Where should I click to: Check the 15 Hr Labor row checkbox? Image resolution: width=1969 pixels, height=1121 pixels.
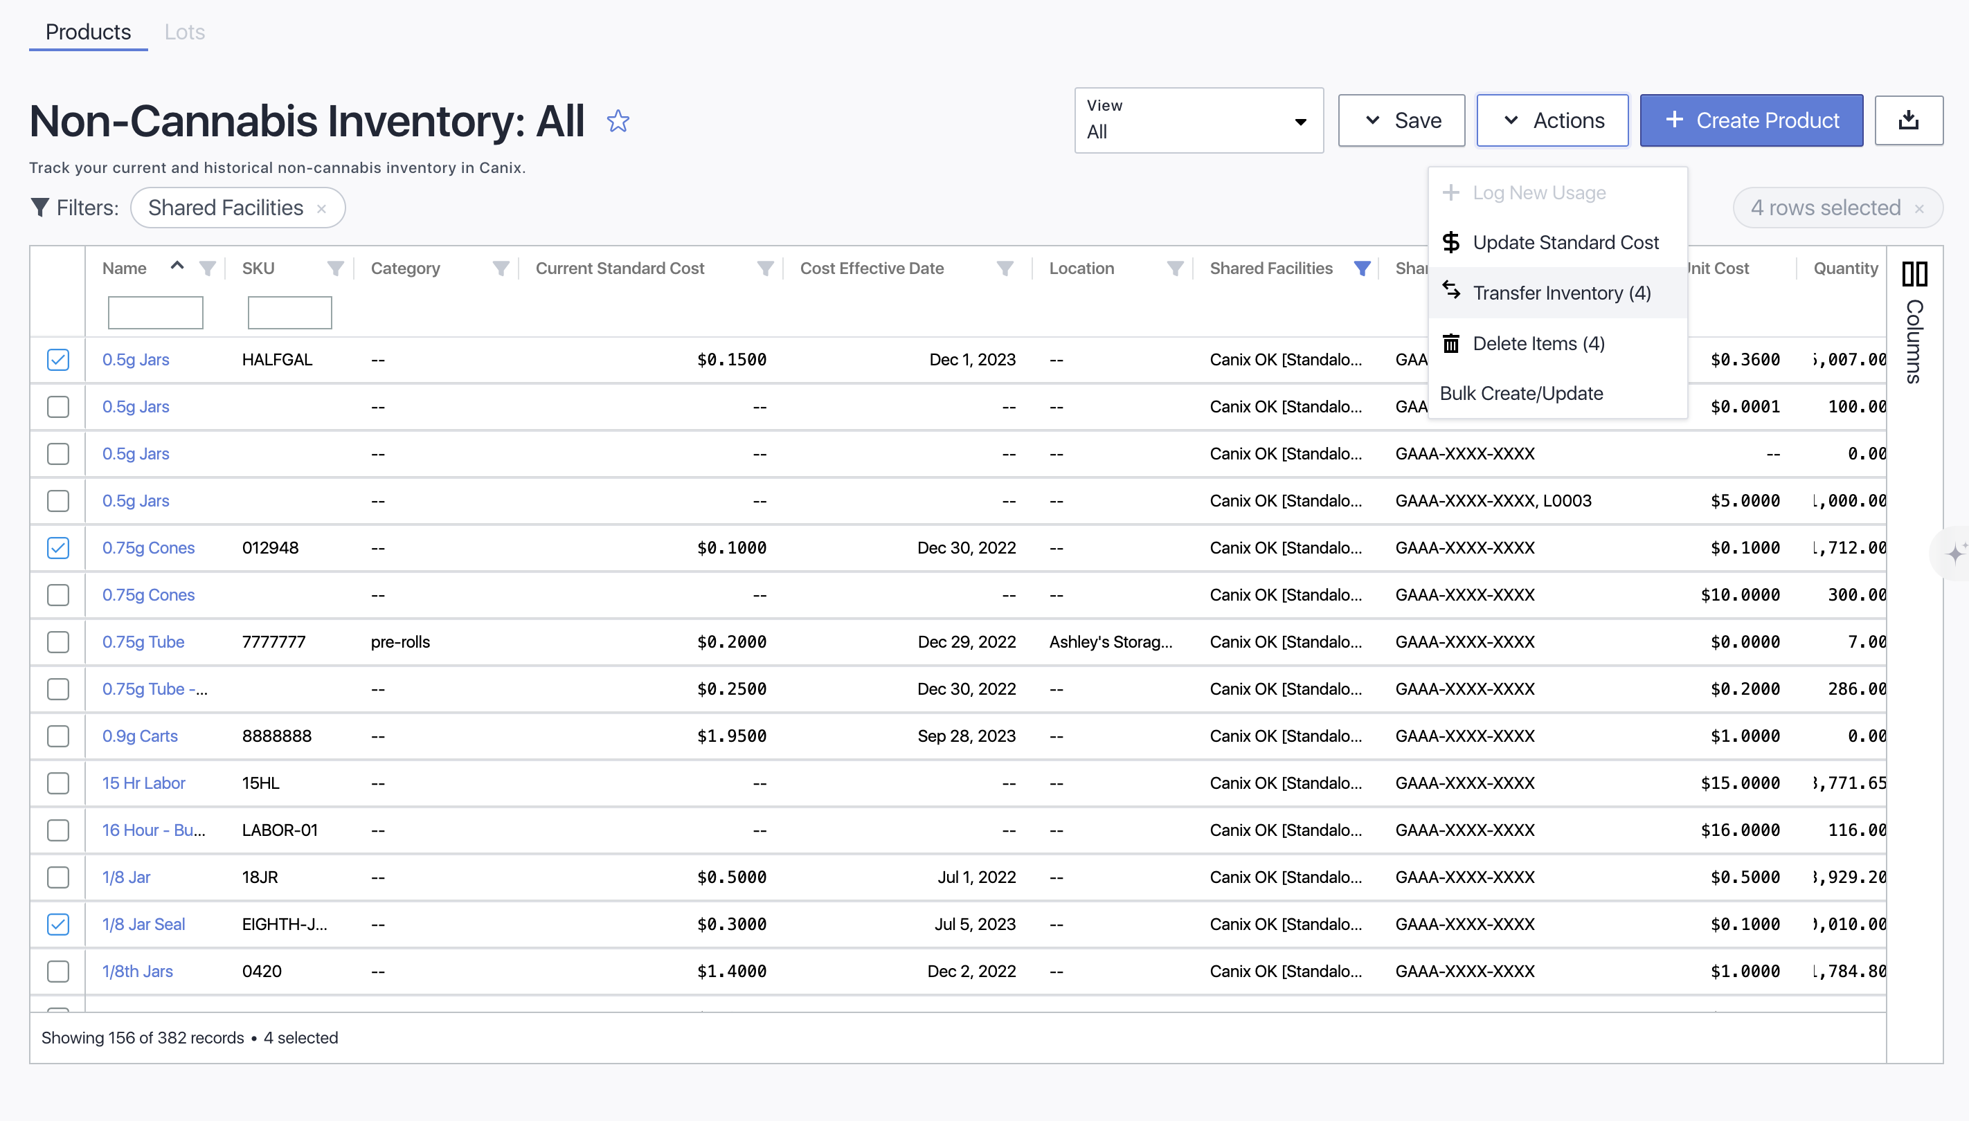click(x=57, y=783)
